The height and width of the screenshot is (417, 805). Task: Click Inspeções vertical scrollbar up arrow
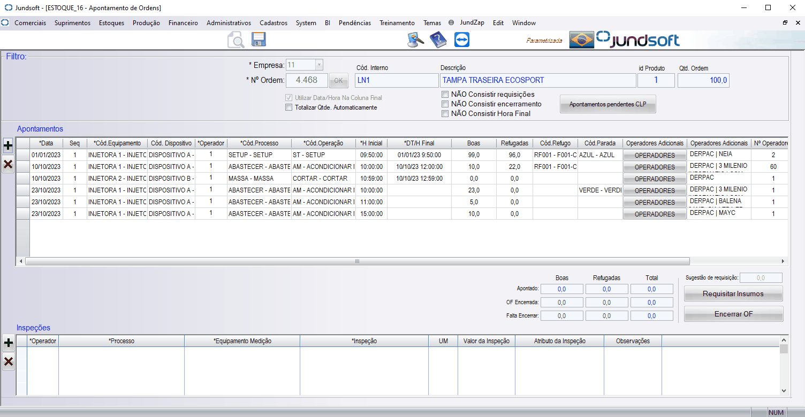pos(784,339)
